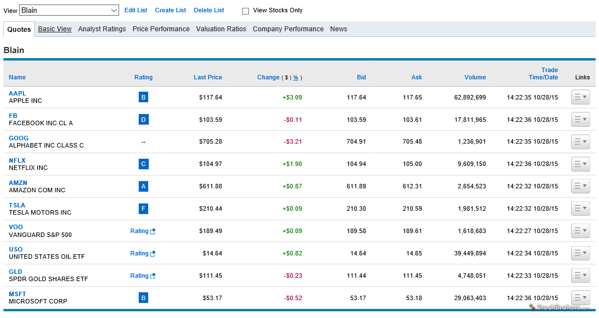The height and width of the screenshot is (318, 599).
Task: Open the GOOG ticker link
Action: (x=18, y=138)
